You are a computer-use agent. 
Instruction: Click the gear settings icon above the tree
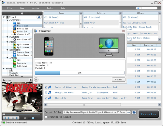(22, 13)
